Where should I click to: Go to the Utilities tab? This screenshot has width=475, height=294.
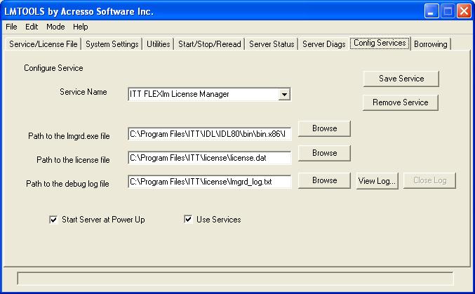(x=158, y=44)
